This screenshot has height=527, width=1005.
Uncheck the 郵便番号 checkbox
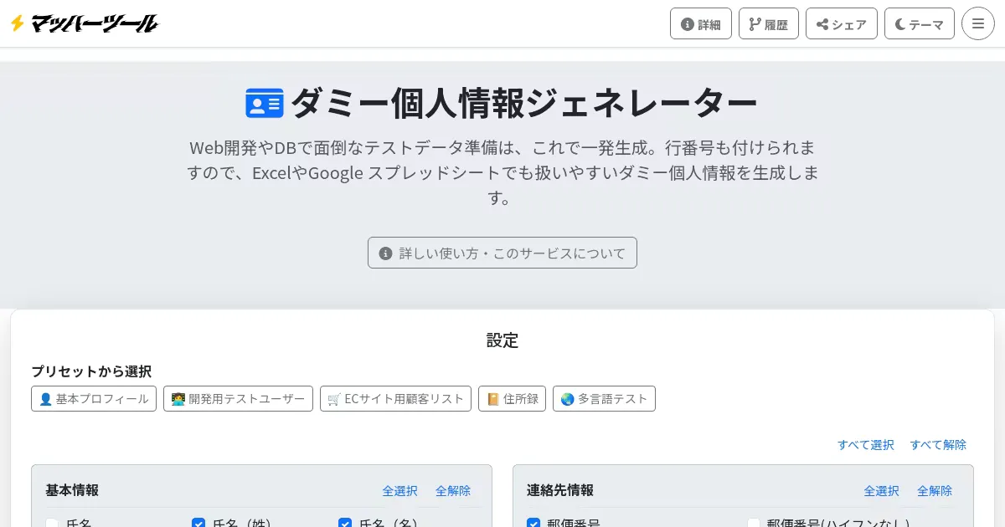[533, 524]
